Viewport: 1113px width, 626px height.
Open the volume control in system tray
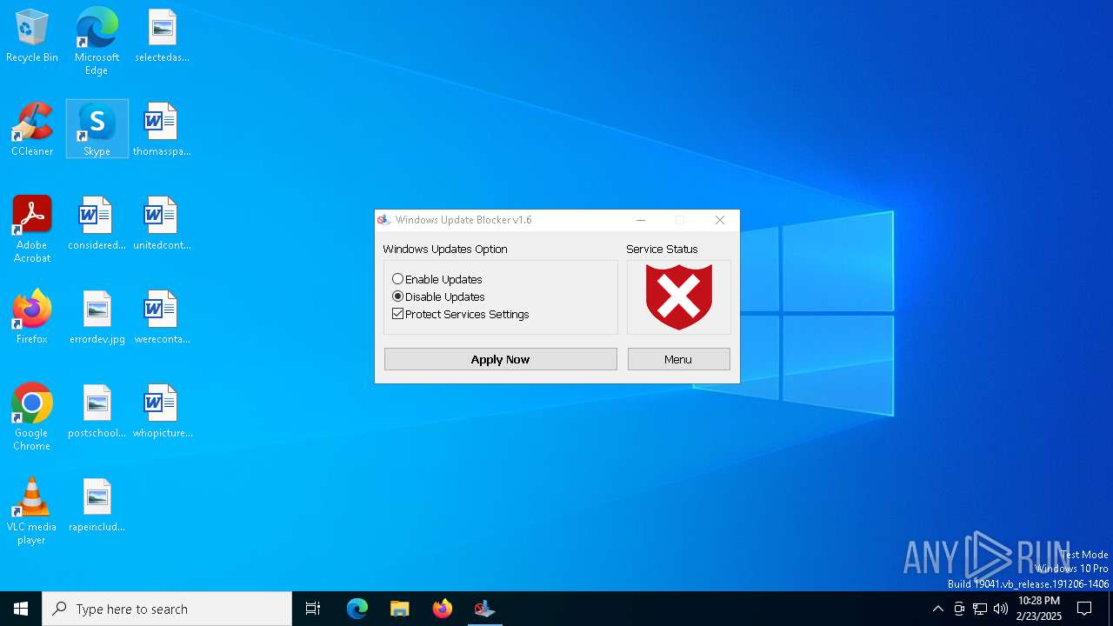[x=1001, y=609]
